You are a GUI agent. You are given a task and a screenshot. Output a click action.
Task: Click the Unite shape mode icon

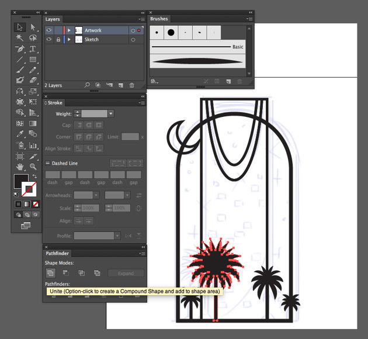pos(50,273)
